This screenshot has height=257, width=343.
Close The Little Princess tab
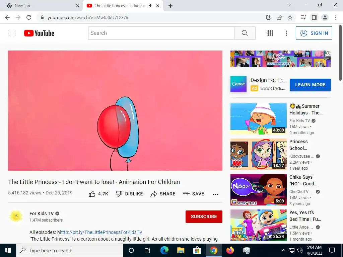point(158,6)
